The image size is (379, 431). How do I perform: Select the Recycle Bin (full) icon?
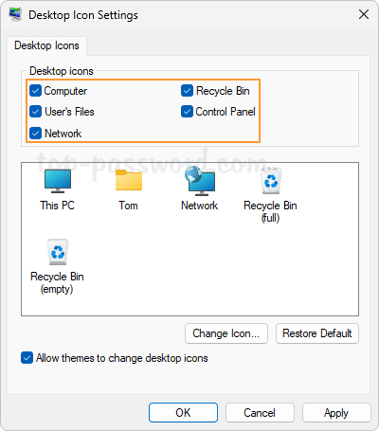tap(271, 180)
